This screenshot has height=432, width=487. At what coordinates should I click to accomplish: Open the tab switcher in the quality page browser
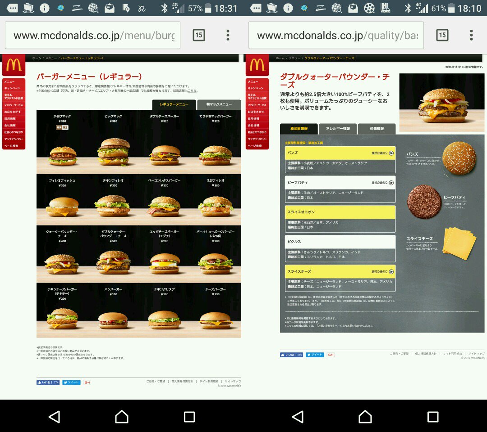[442, 35]
